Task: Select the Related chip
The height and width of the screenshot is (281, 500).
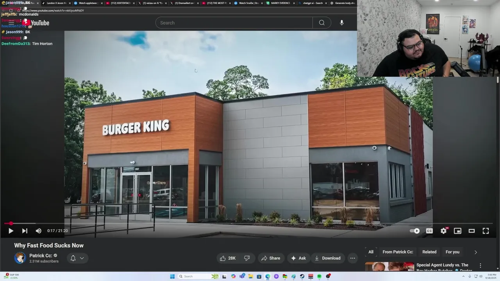Action: tap(429, 252)
